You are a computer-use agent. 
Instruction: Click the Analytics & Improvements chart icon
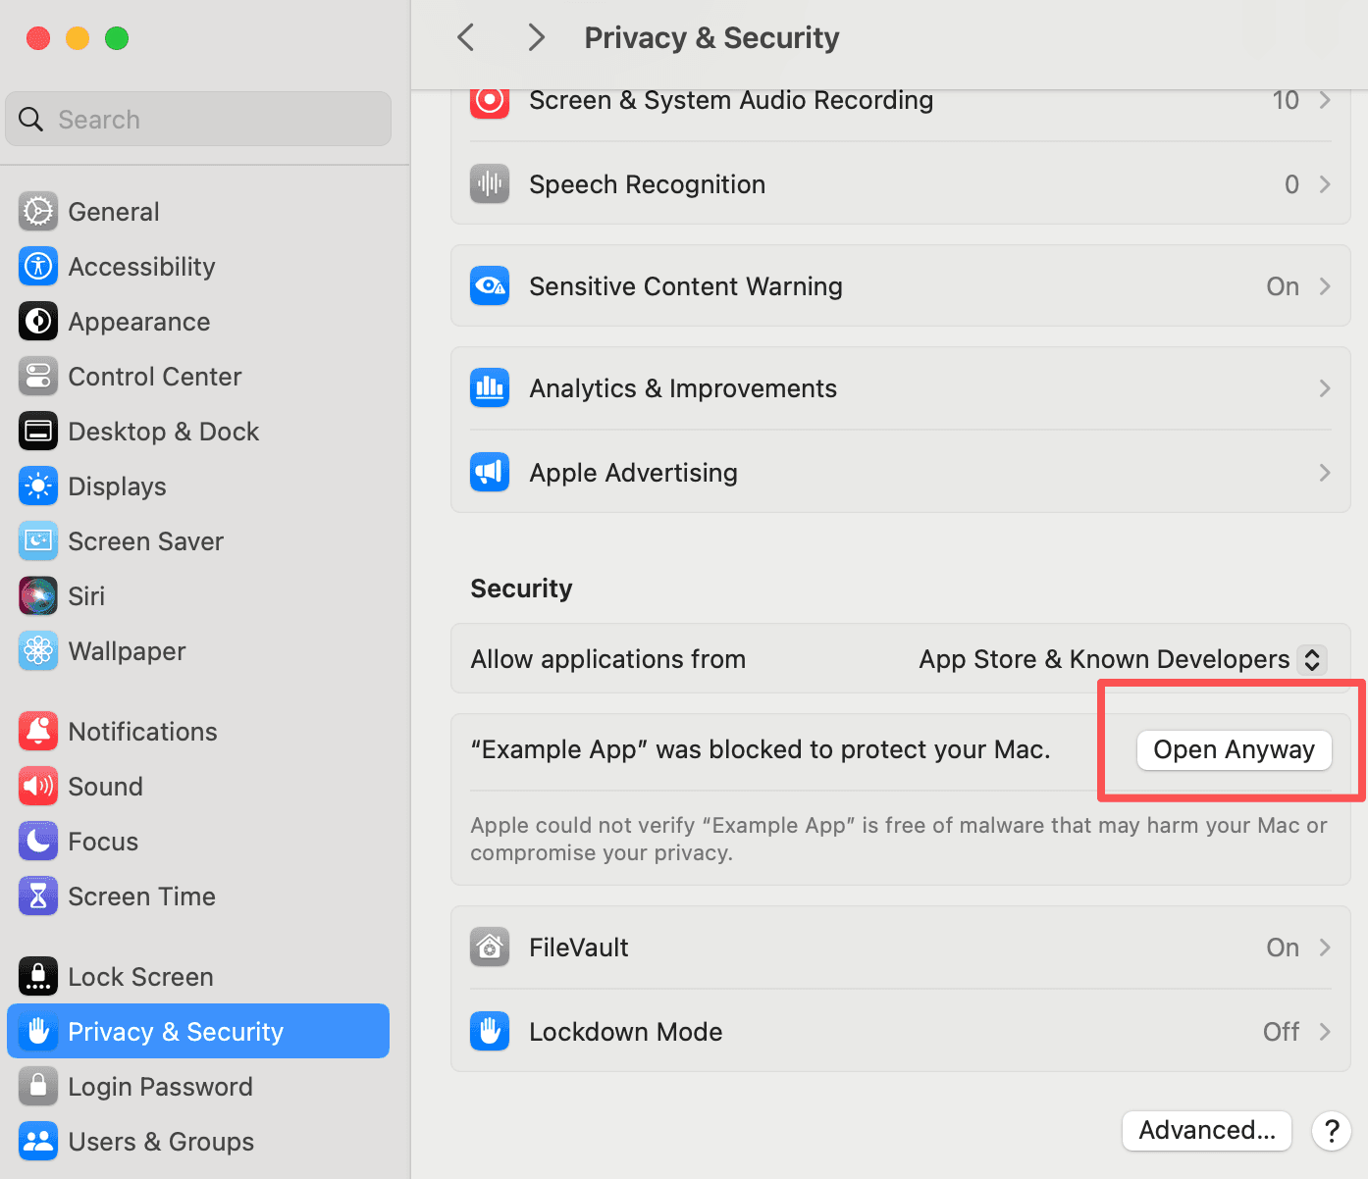coord(490,388)
